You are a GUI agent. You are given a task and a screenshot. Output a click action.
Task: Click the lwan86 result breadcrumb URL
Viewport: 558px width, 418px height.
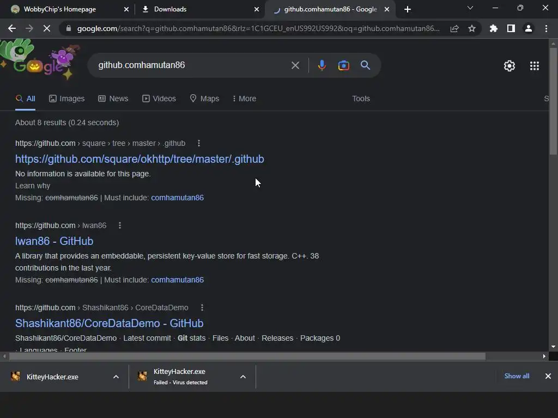coord(60,225)
